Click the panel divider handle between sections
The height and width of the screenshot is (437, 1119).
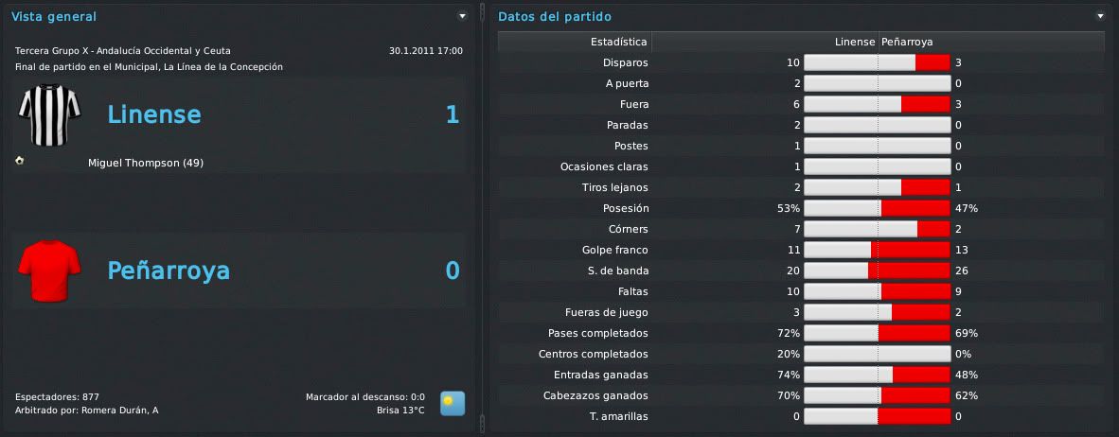pyautogui.click(x=482, y=218)
